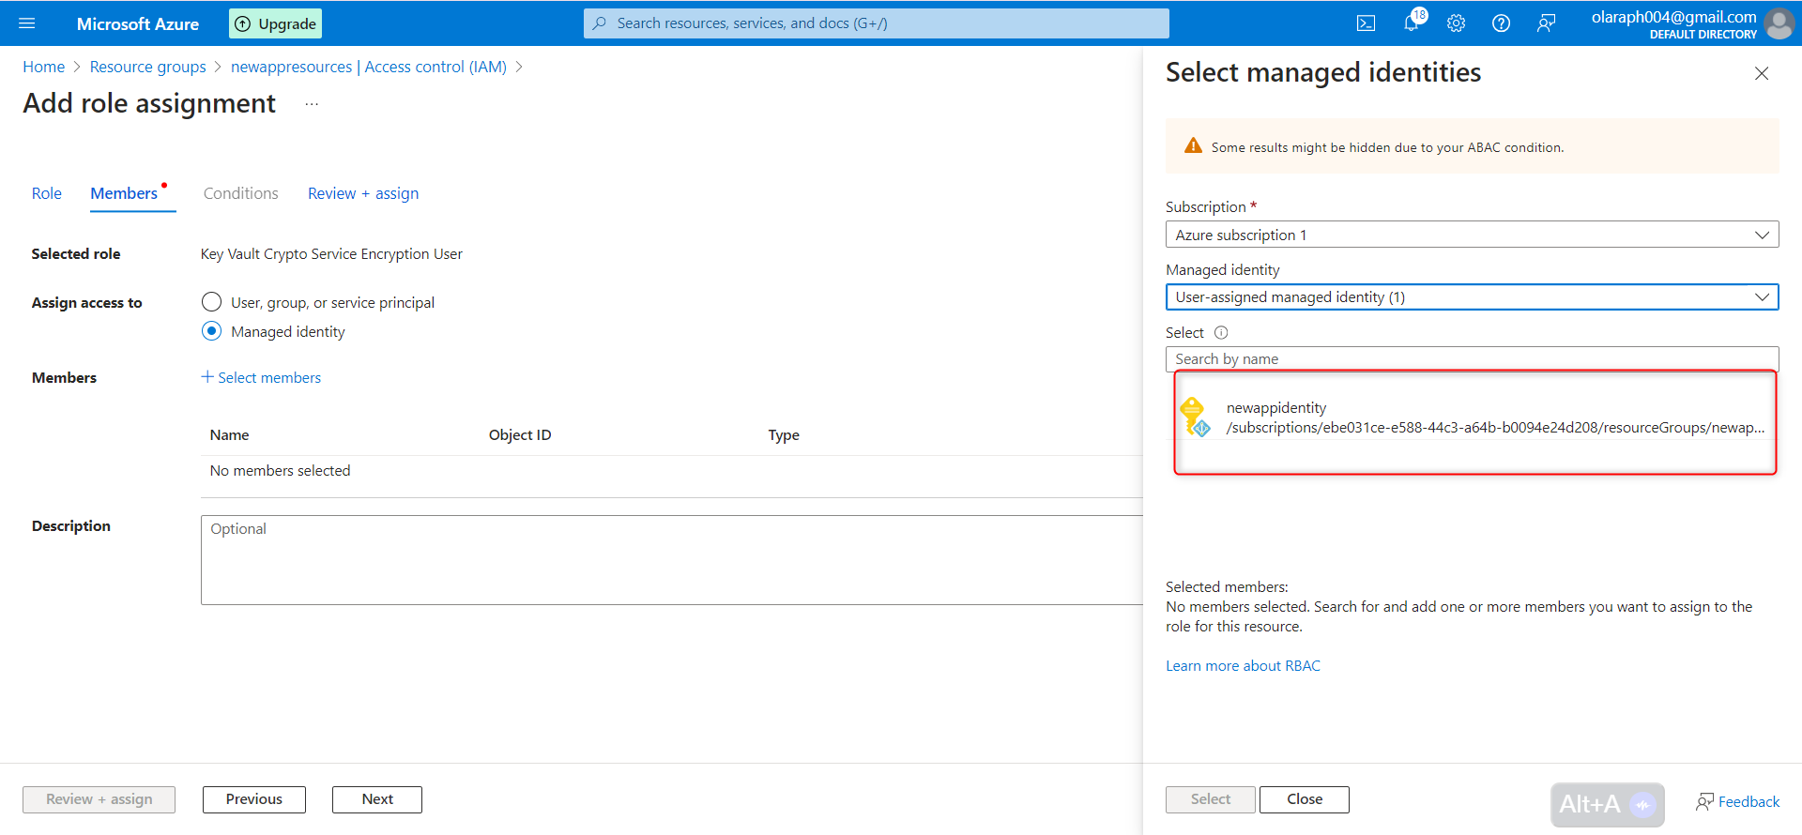The height and width of the screenshot is (835, 1802).
Task: Click the Upgrade button
Action: pos(275,23)
